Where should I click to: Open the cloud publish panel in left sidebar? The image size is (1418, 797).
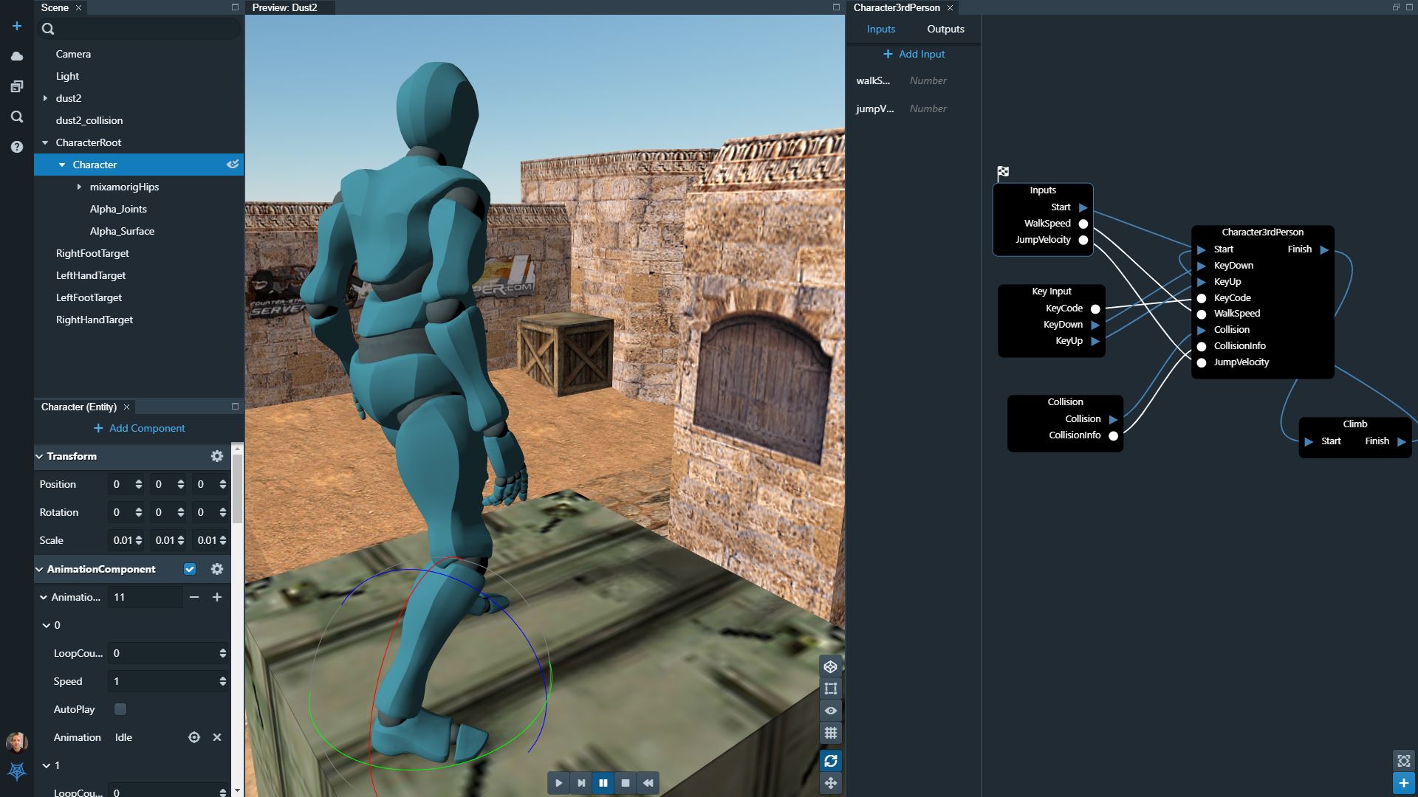[x=16, y=55]
